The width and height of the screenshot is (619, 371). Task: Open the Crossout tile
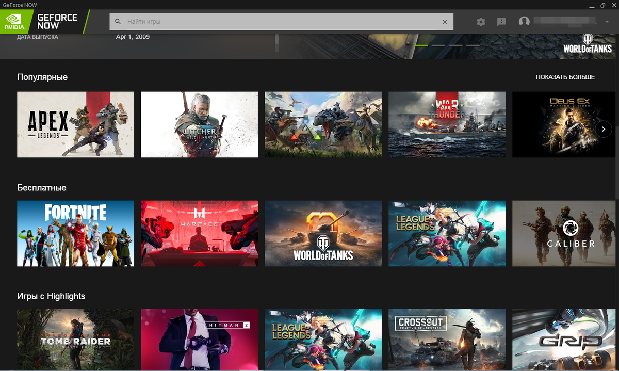(x=447, y=340)
